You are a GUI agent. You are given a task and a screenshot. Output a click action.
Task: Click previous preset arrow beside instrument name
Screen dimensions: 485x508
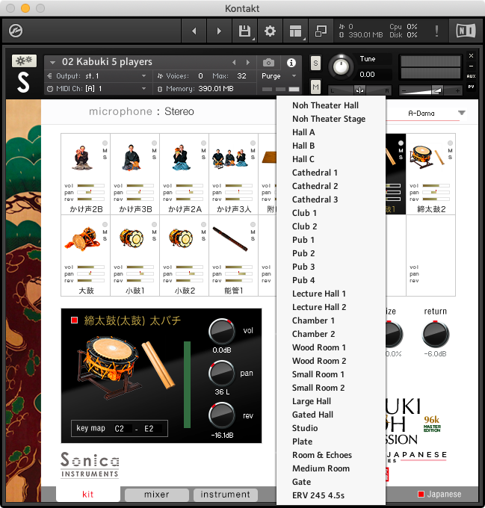234,62
